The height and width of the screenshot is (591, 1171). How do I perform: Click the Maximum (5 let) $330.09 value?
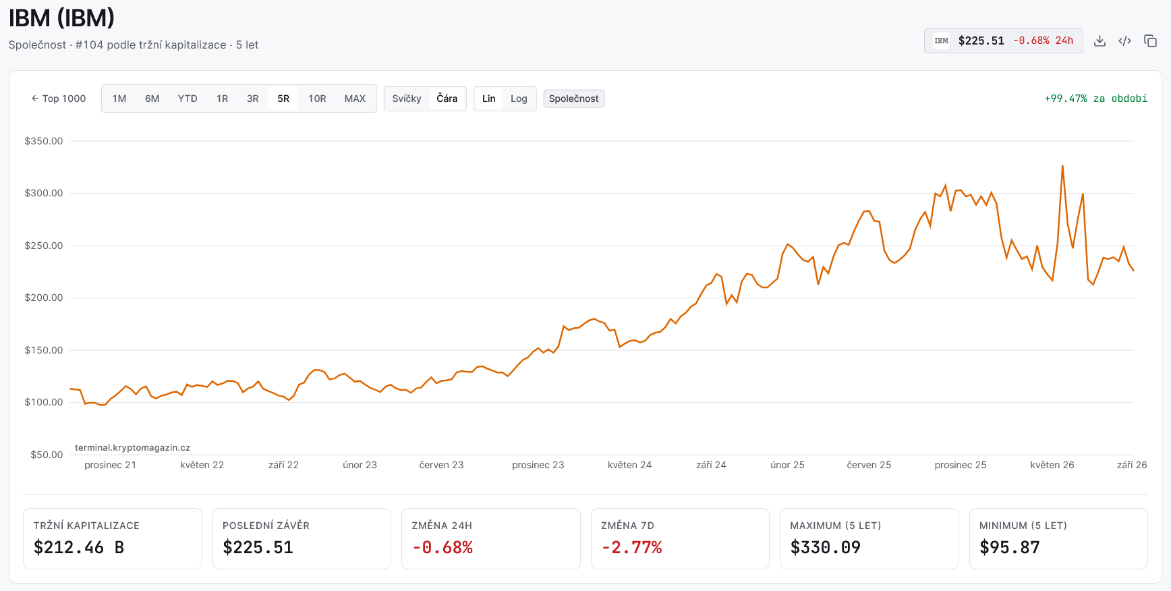pyautogui.click(x=826, y=548)
